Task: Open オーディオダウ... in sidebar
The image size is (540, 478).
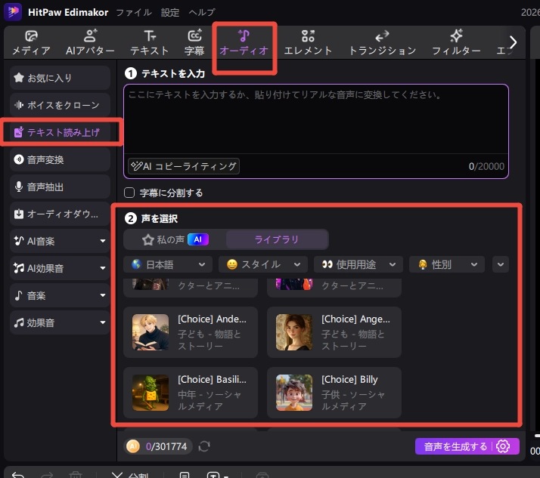Action: click(x=60, y=214)
